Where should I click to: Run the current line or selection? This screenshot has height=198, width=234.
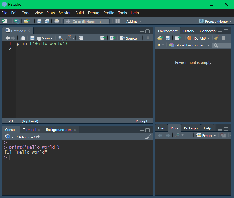(103, 38)
